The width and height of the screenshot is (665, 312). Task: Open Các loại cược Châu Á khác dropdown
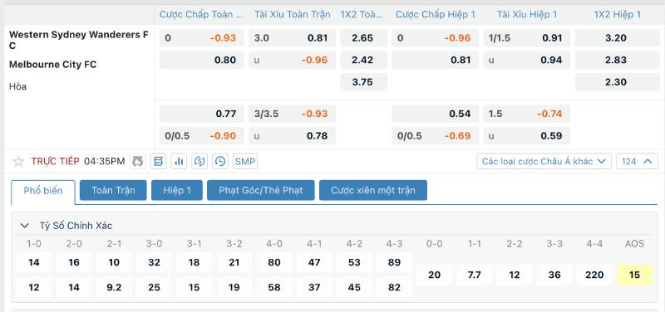click(x=544, y=161)
